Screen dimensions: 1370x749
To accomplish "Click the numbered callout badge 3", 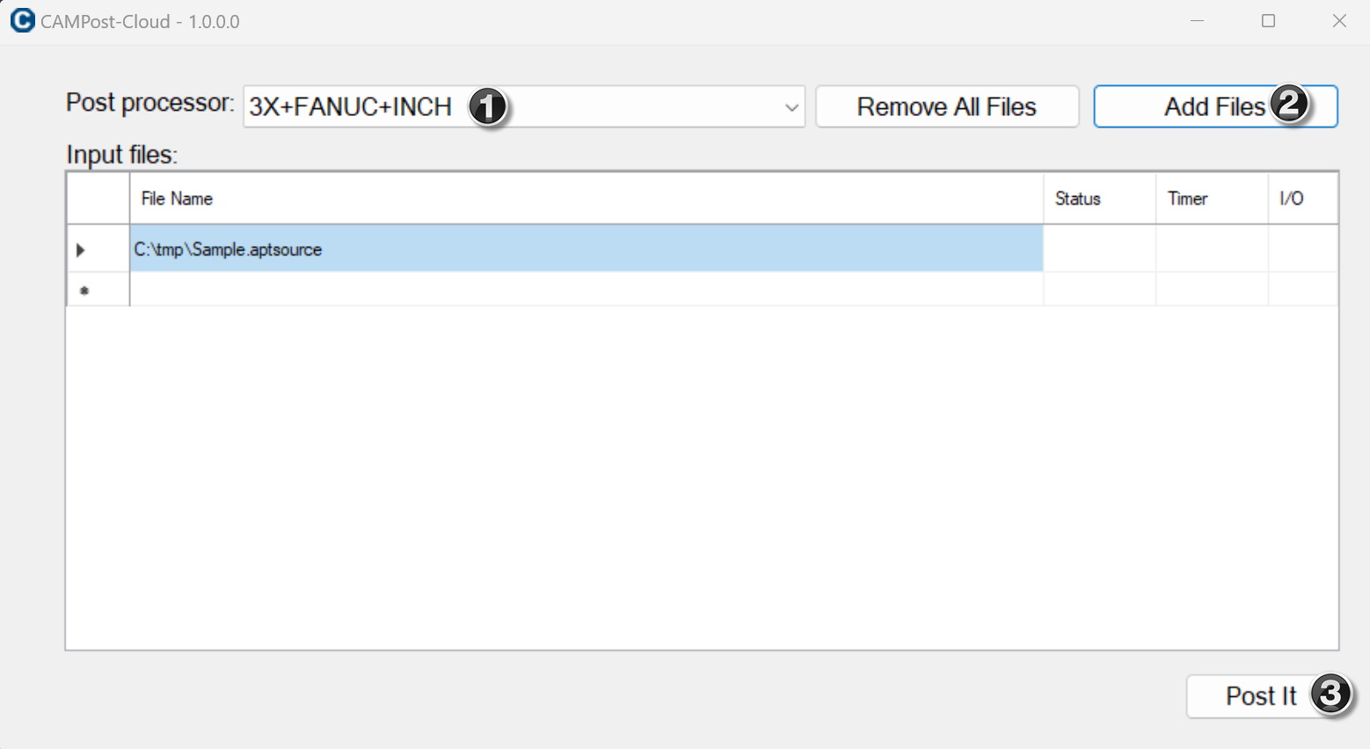I will 1330,694.
